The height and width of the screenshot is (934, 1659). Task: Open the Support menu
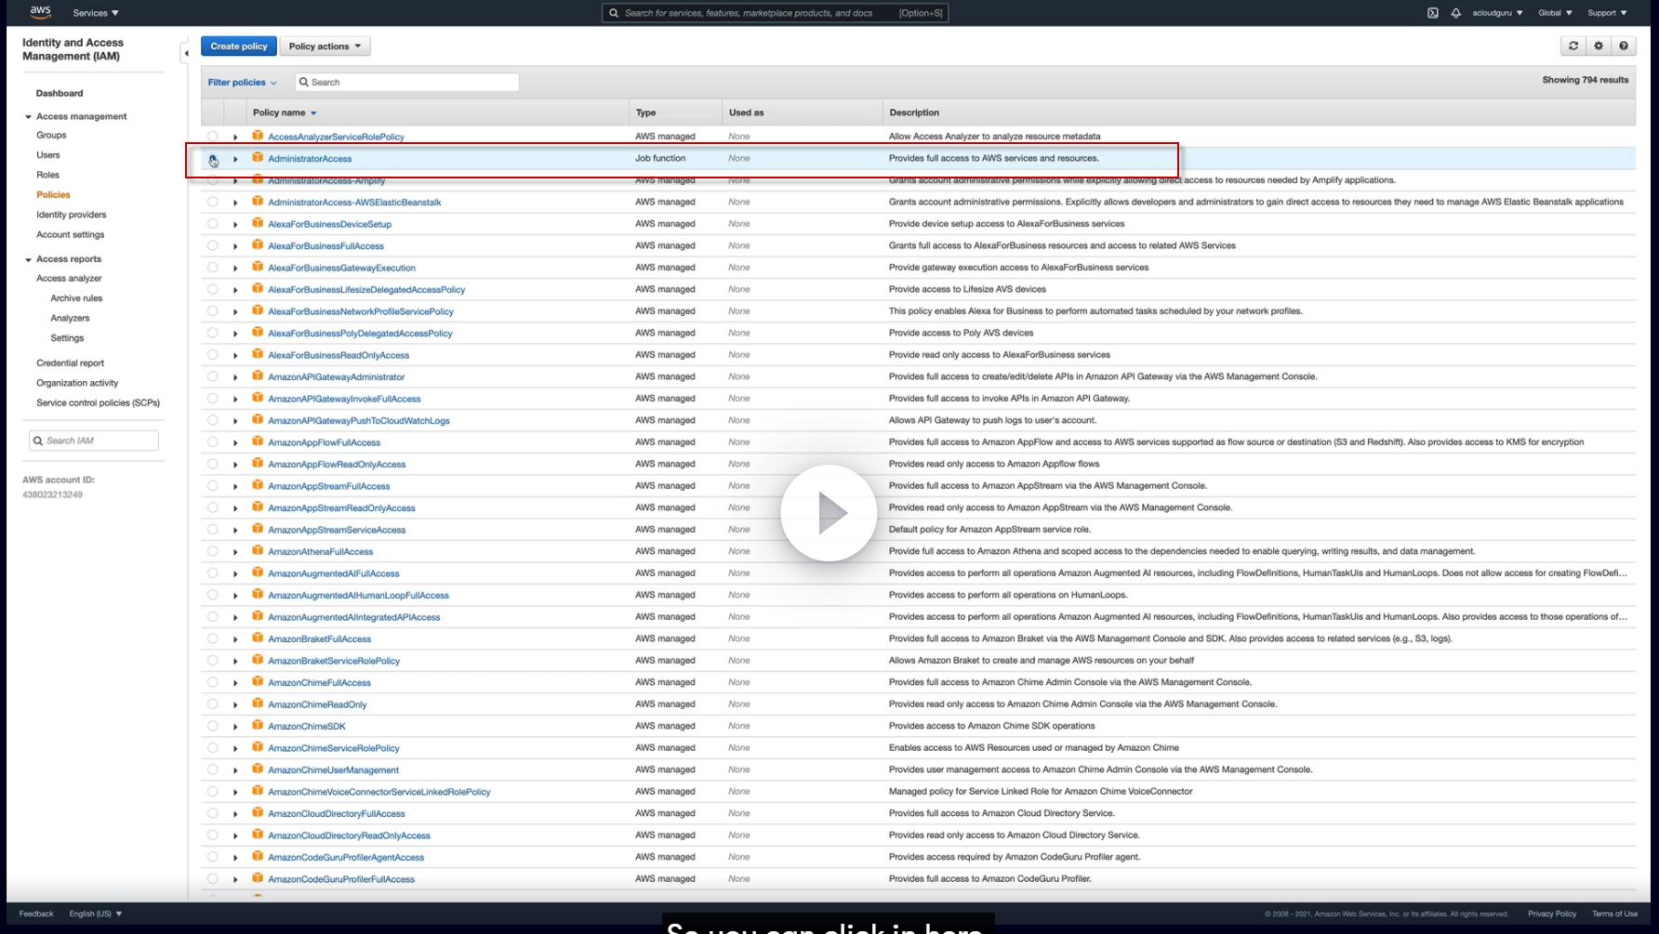pos(1607,13)
